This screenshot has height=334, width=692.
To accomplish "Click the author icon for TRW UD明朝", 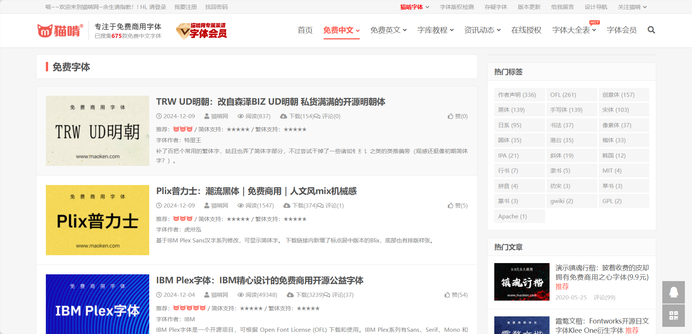I will (207, 116).
